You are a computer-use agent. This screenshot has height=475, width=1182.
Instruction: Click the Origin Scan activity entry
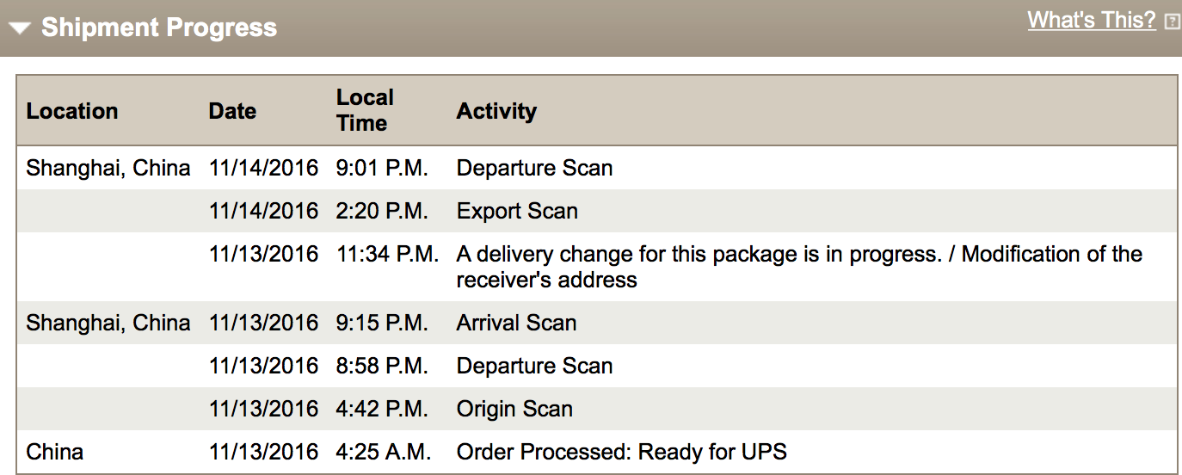(x=514, y=409)
